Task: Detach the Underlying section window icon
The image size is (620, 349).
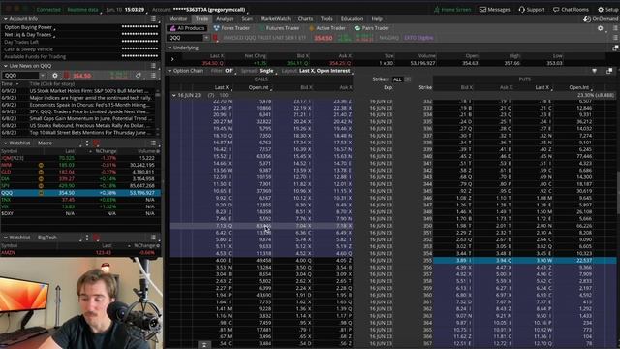Action: [x=615, y=48]
